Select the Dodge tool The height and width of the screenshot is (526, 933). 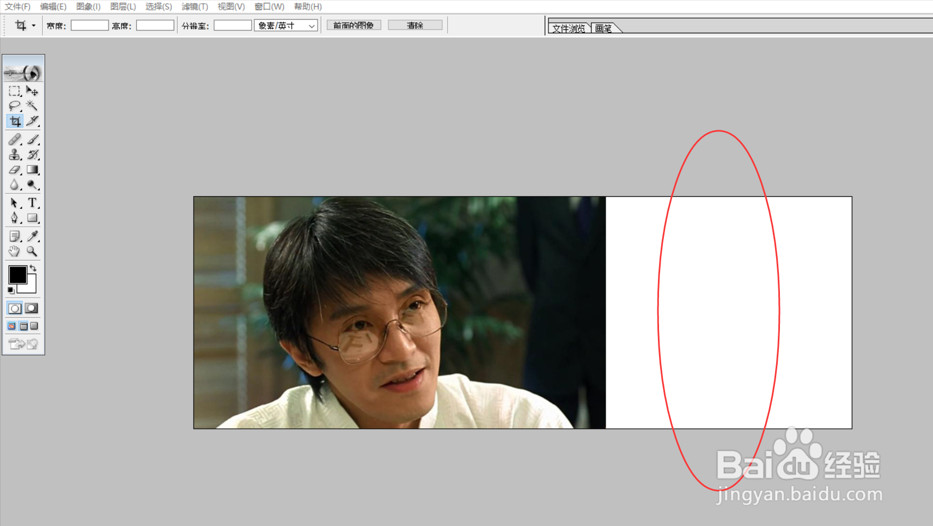point(32,185)
